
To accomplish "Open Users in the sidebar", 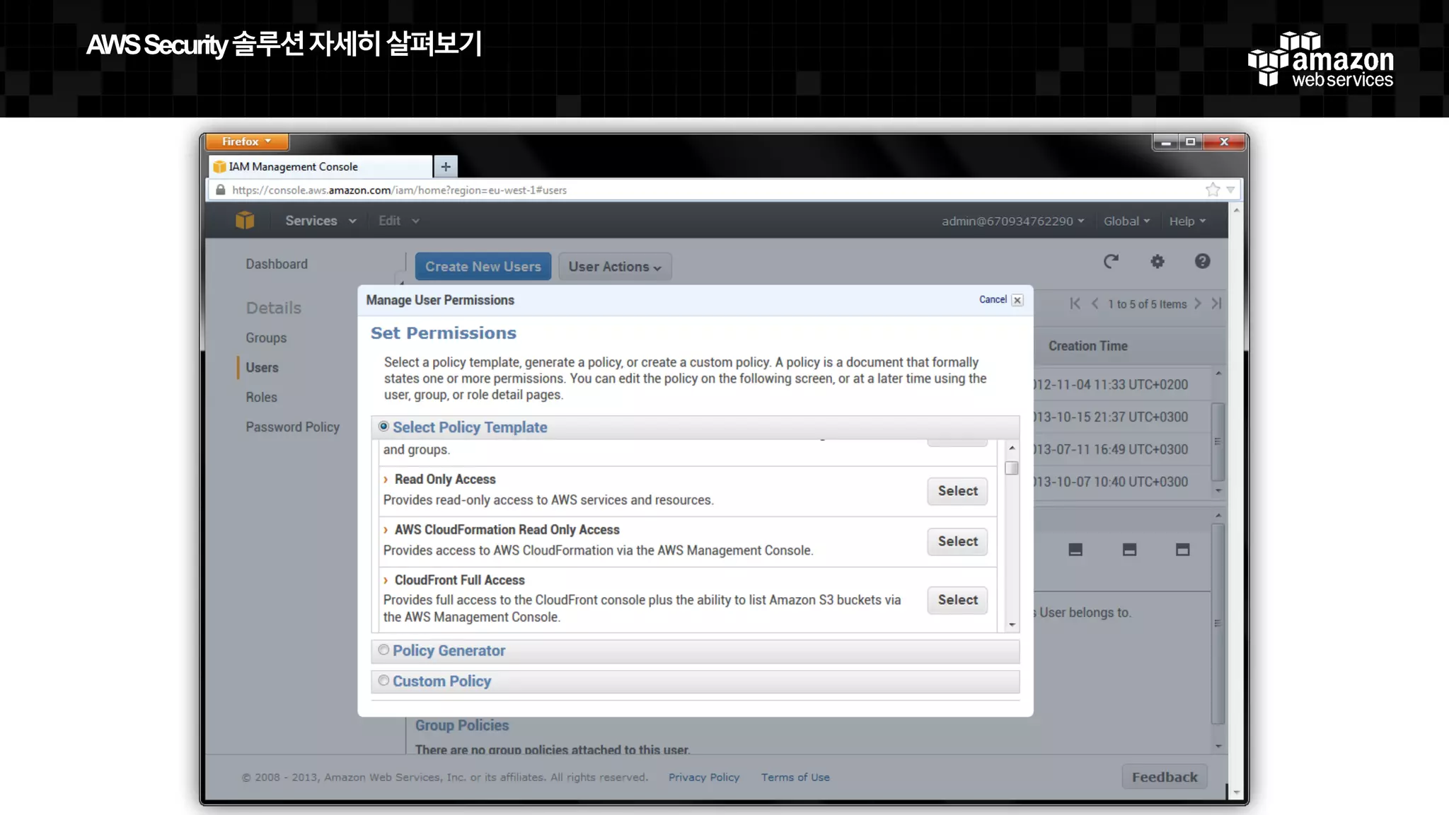I will [x=262, y=368].
